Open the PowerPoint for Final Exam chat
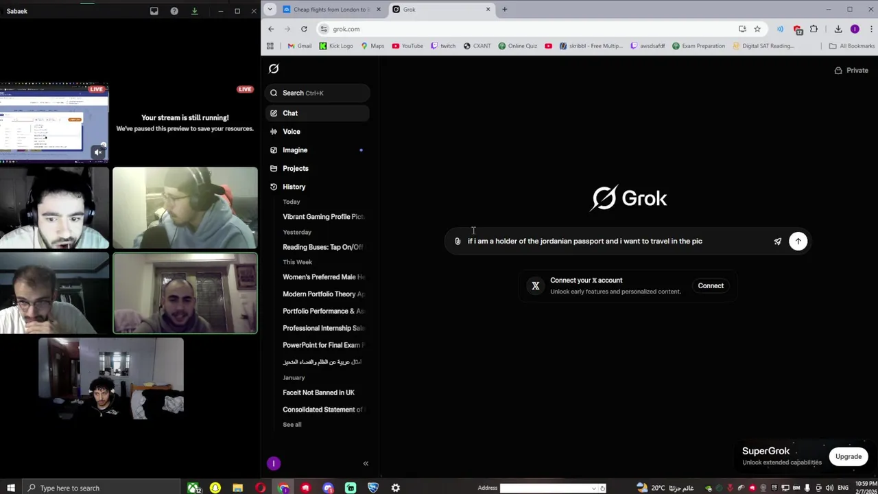This screenshot has height=494, width=878. click(324, 345)
